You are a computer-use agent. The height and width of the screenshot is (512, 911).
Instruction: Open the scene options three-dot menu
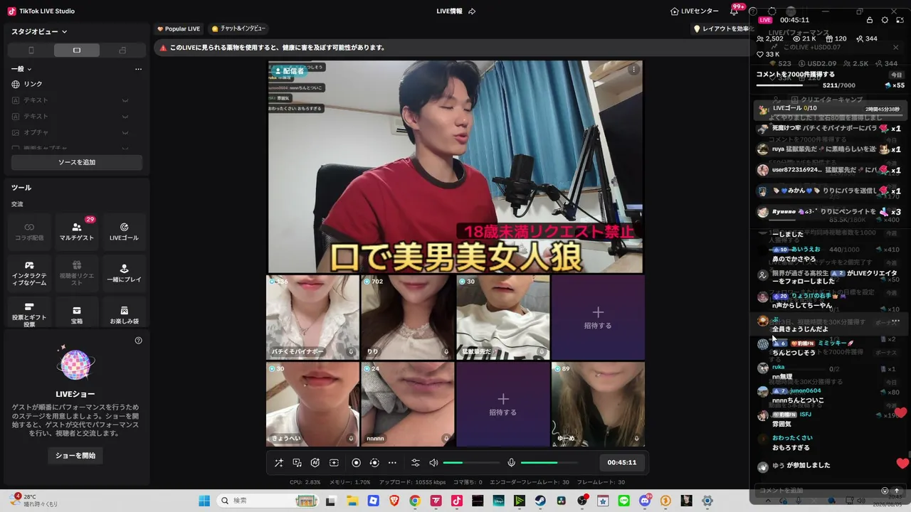[x=138, y=69]
